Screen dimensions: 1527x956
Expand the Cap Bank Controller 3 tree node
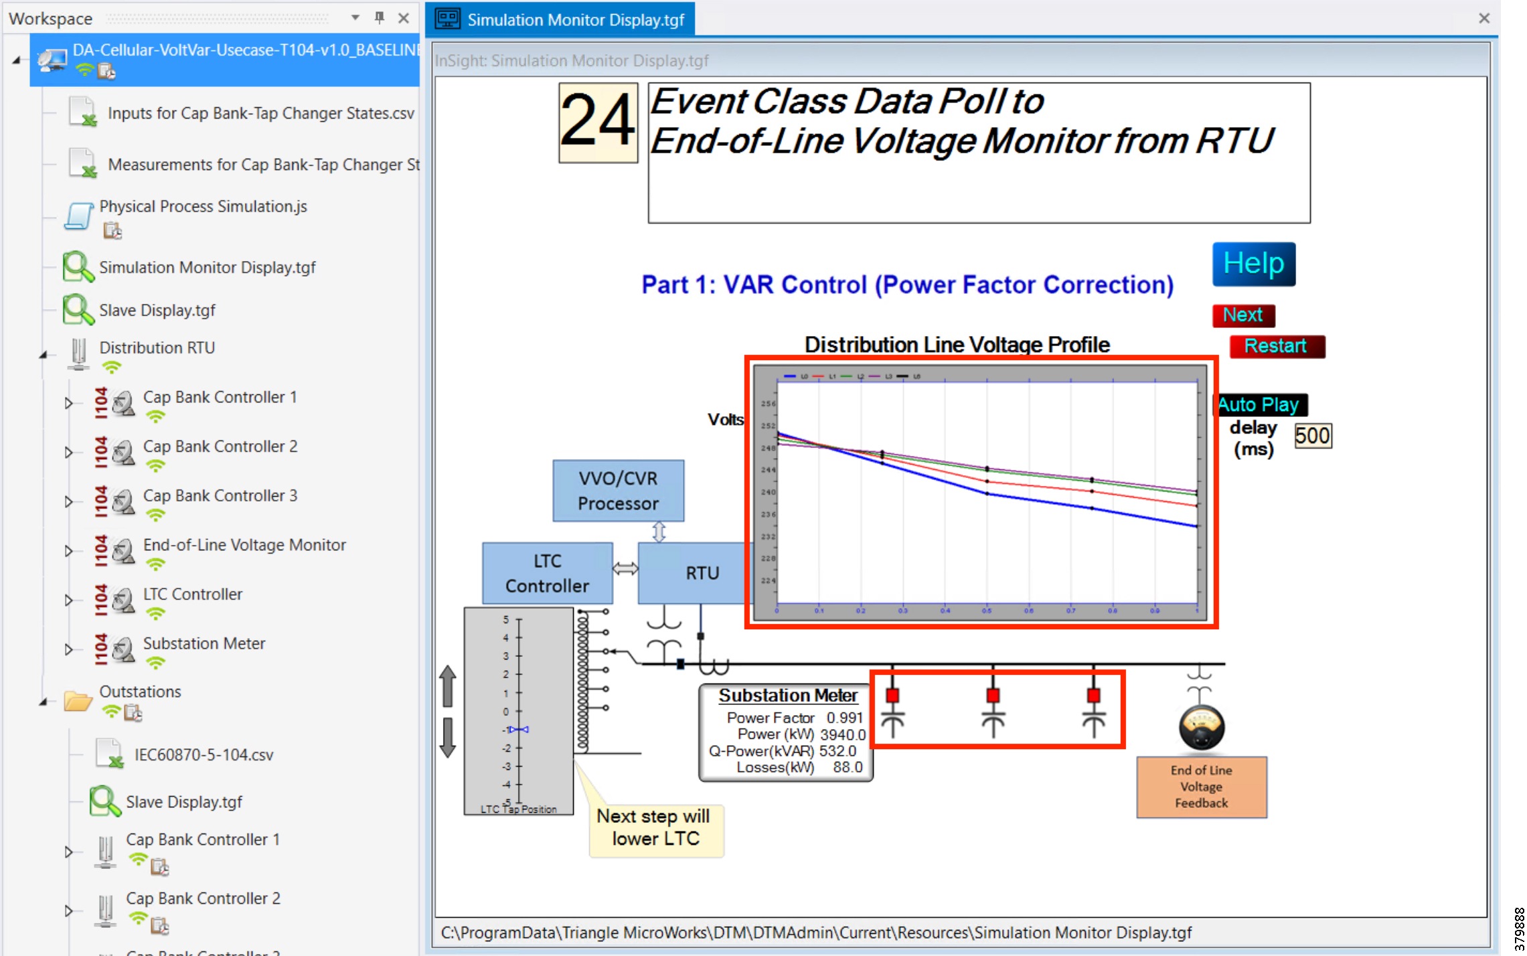click(69, 501)
